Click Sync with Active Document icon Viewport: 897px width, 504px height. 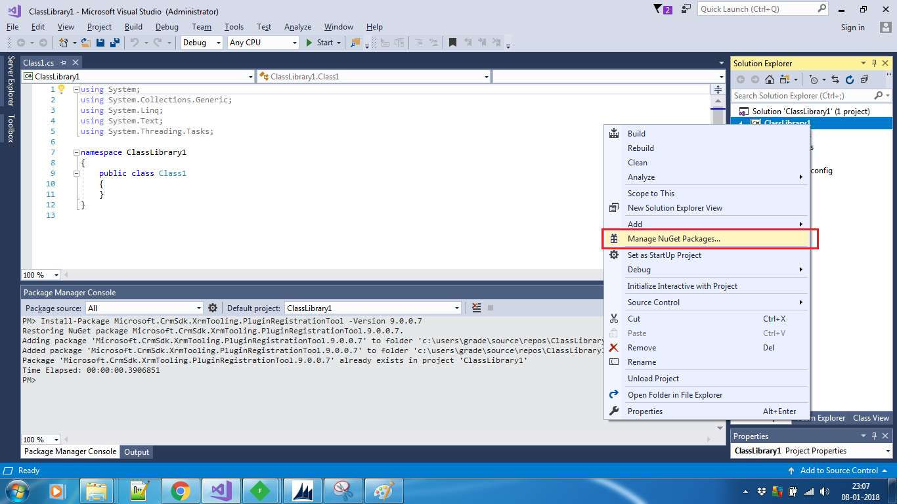click(x=835, y=79)
